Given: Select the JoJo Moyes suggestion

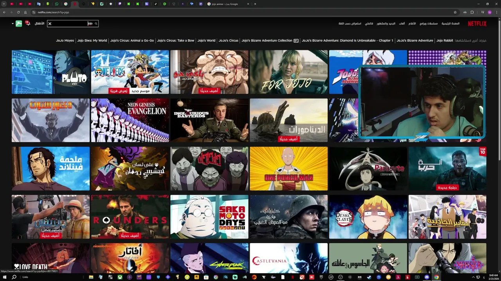Looking at the screenshot, I should click(65, 41).
